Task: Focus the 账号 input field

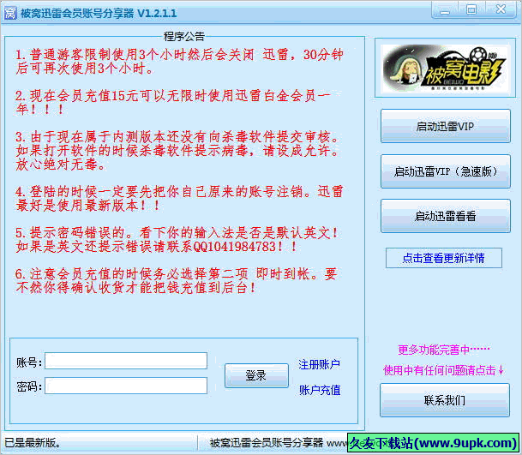Action: point(126,361)
